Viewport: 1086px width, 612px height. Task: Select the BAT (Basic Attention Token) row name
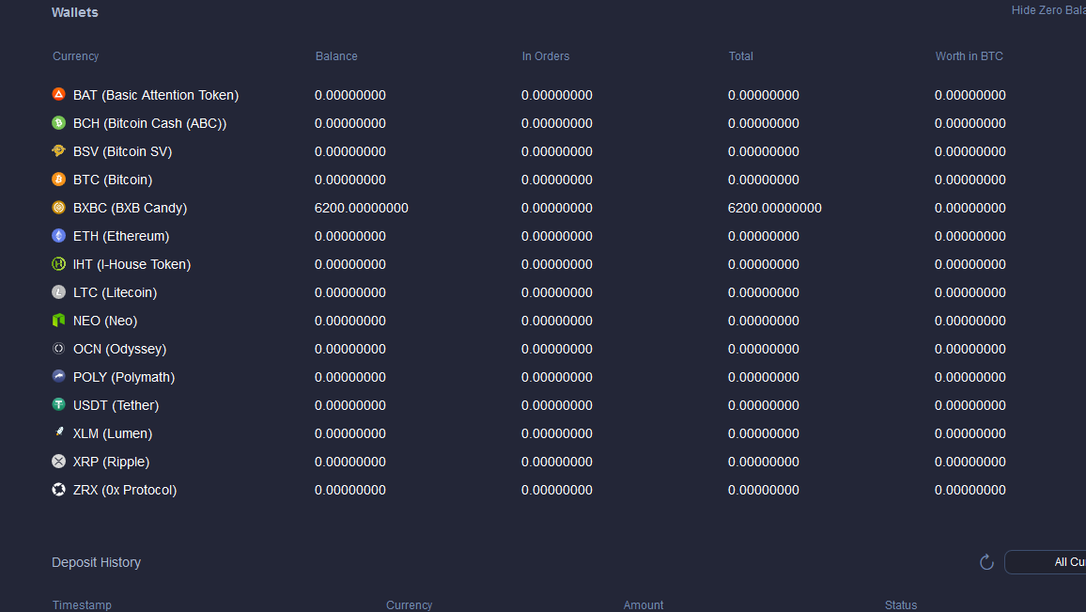[156, 95]
